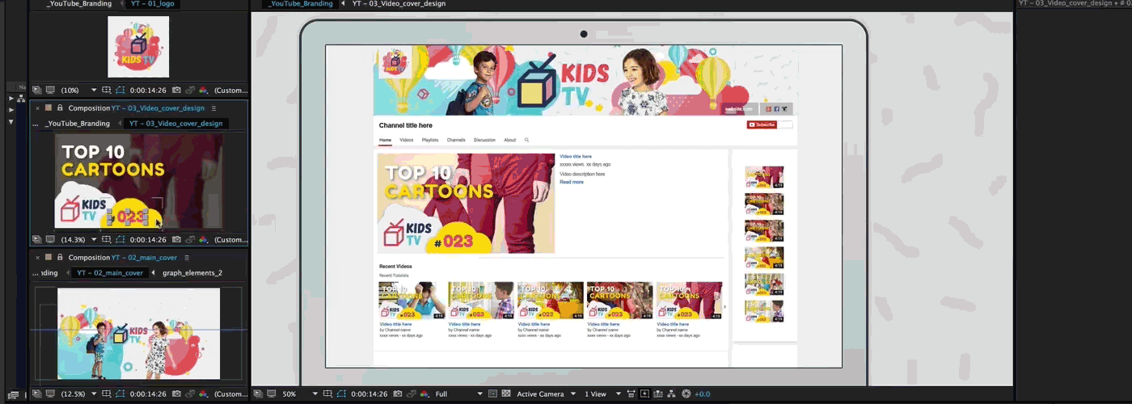This screenshot has height=404, width=1132.
Task: Open Full resolution dropdown
Action: (458, 393)
